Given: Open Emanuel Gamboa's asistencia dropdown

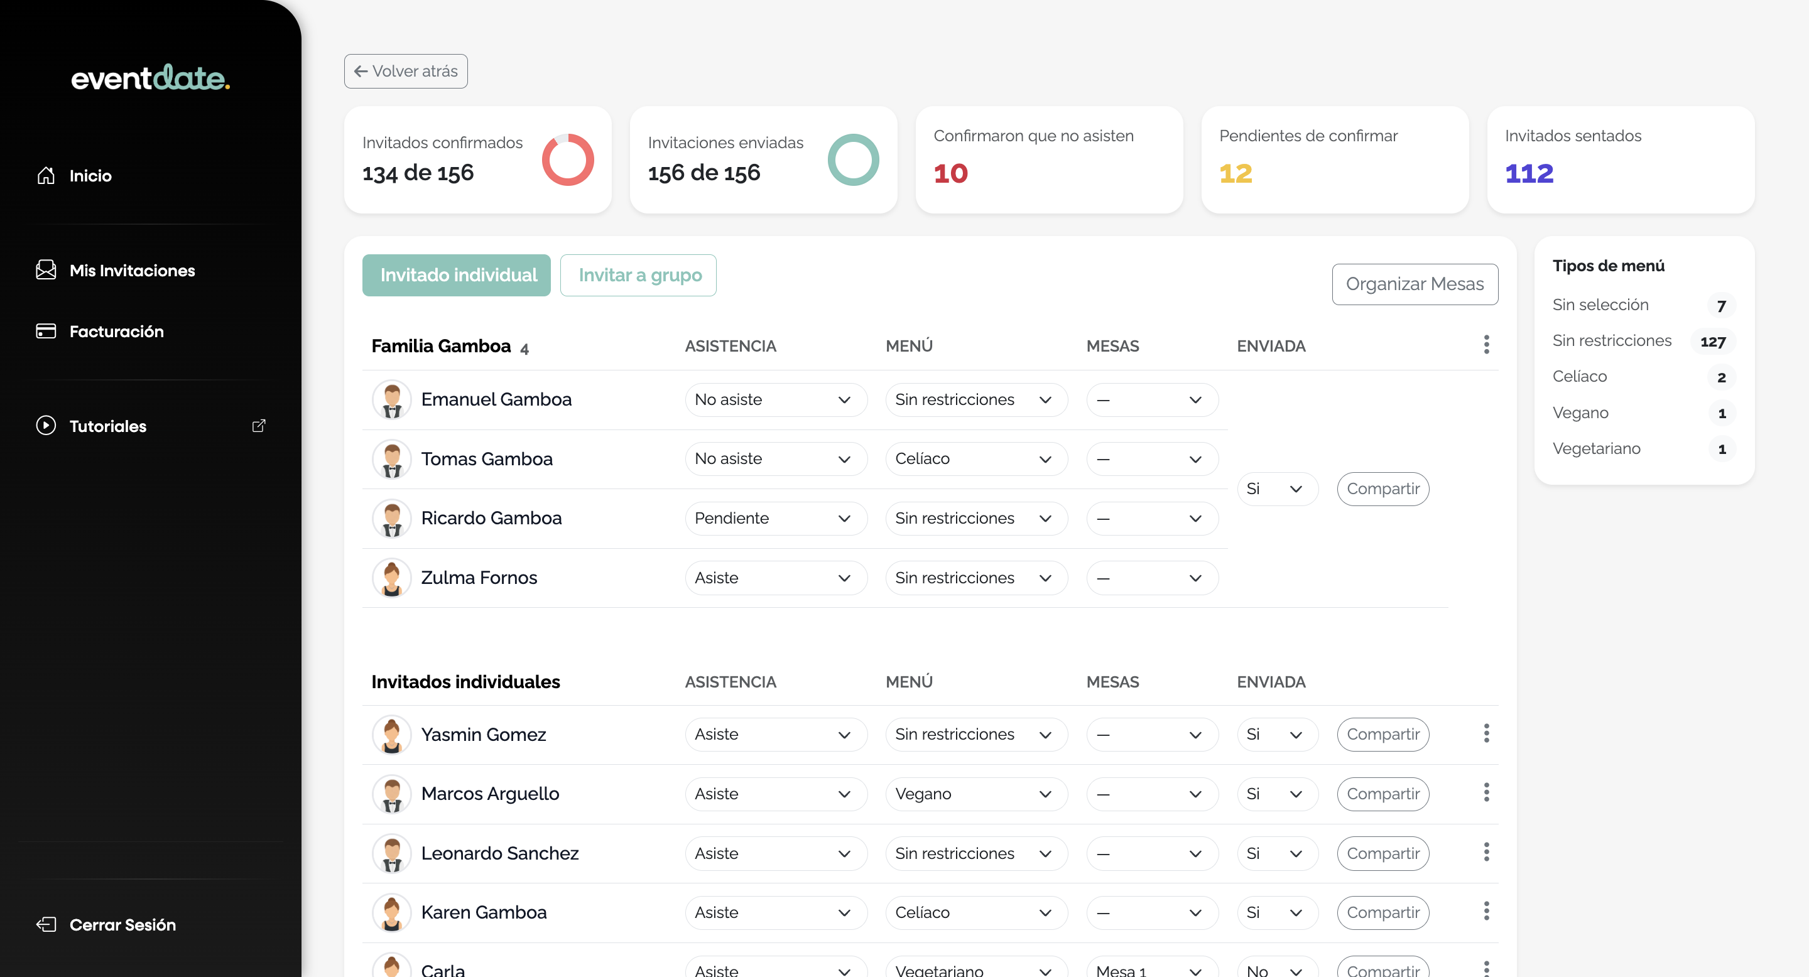Looking at the screenshot, I should (775, 399).
